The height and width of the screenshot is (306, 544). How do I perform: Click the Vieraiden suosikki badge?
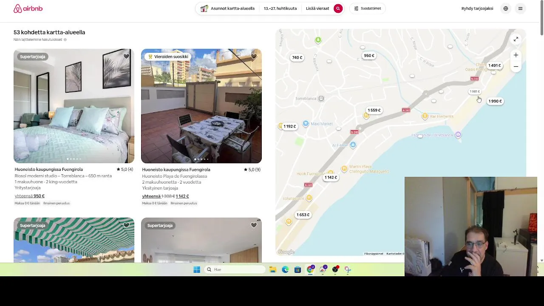coord(168,57)
